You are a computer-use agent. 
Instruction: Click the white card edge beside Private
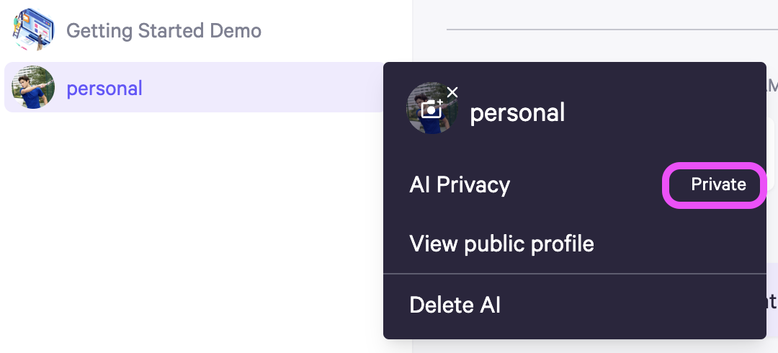(x=771, y=156)
